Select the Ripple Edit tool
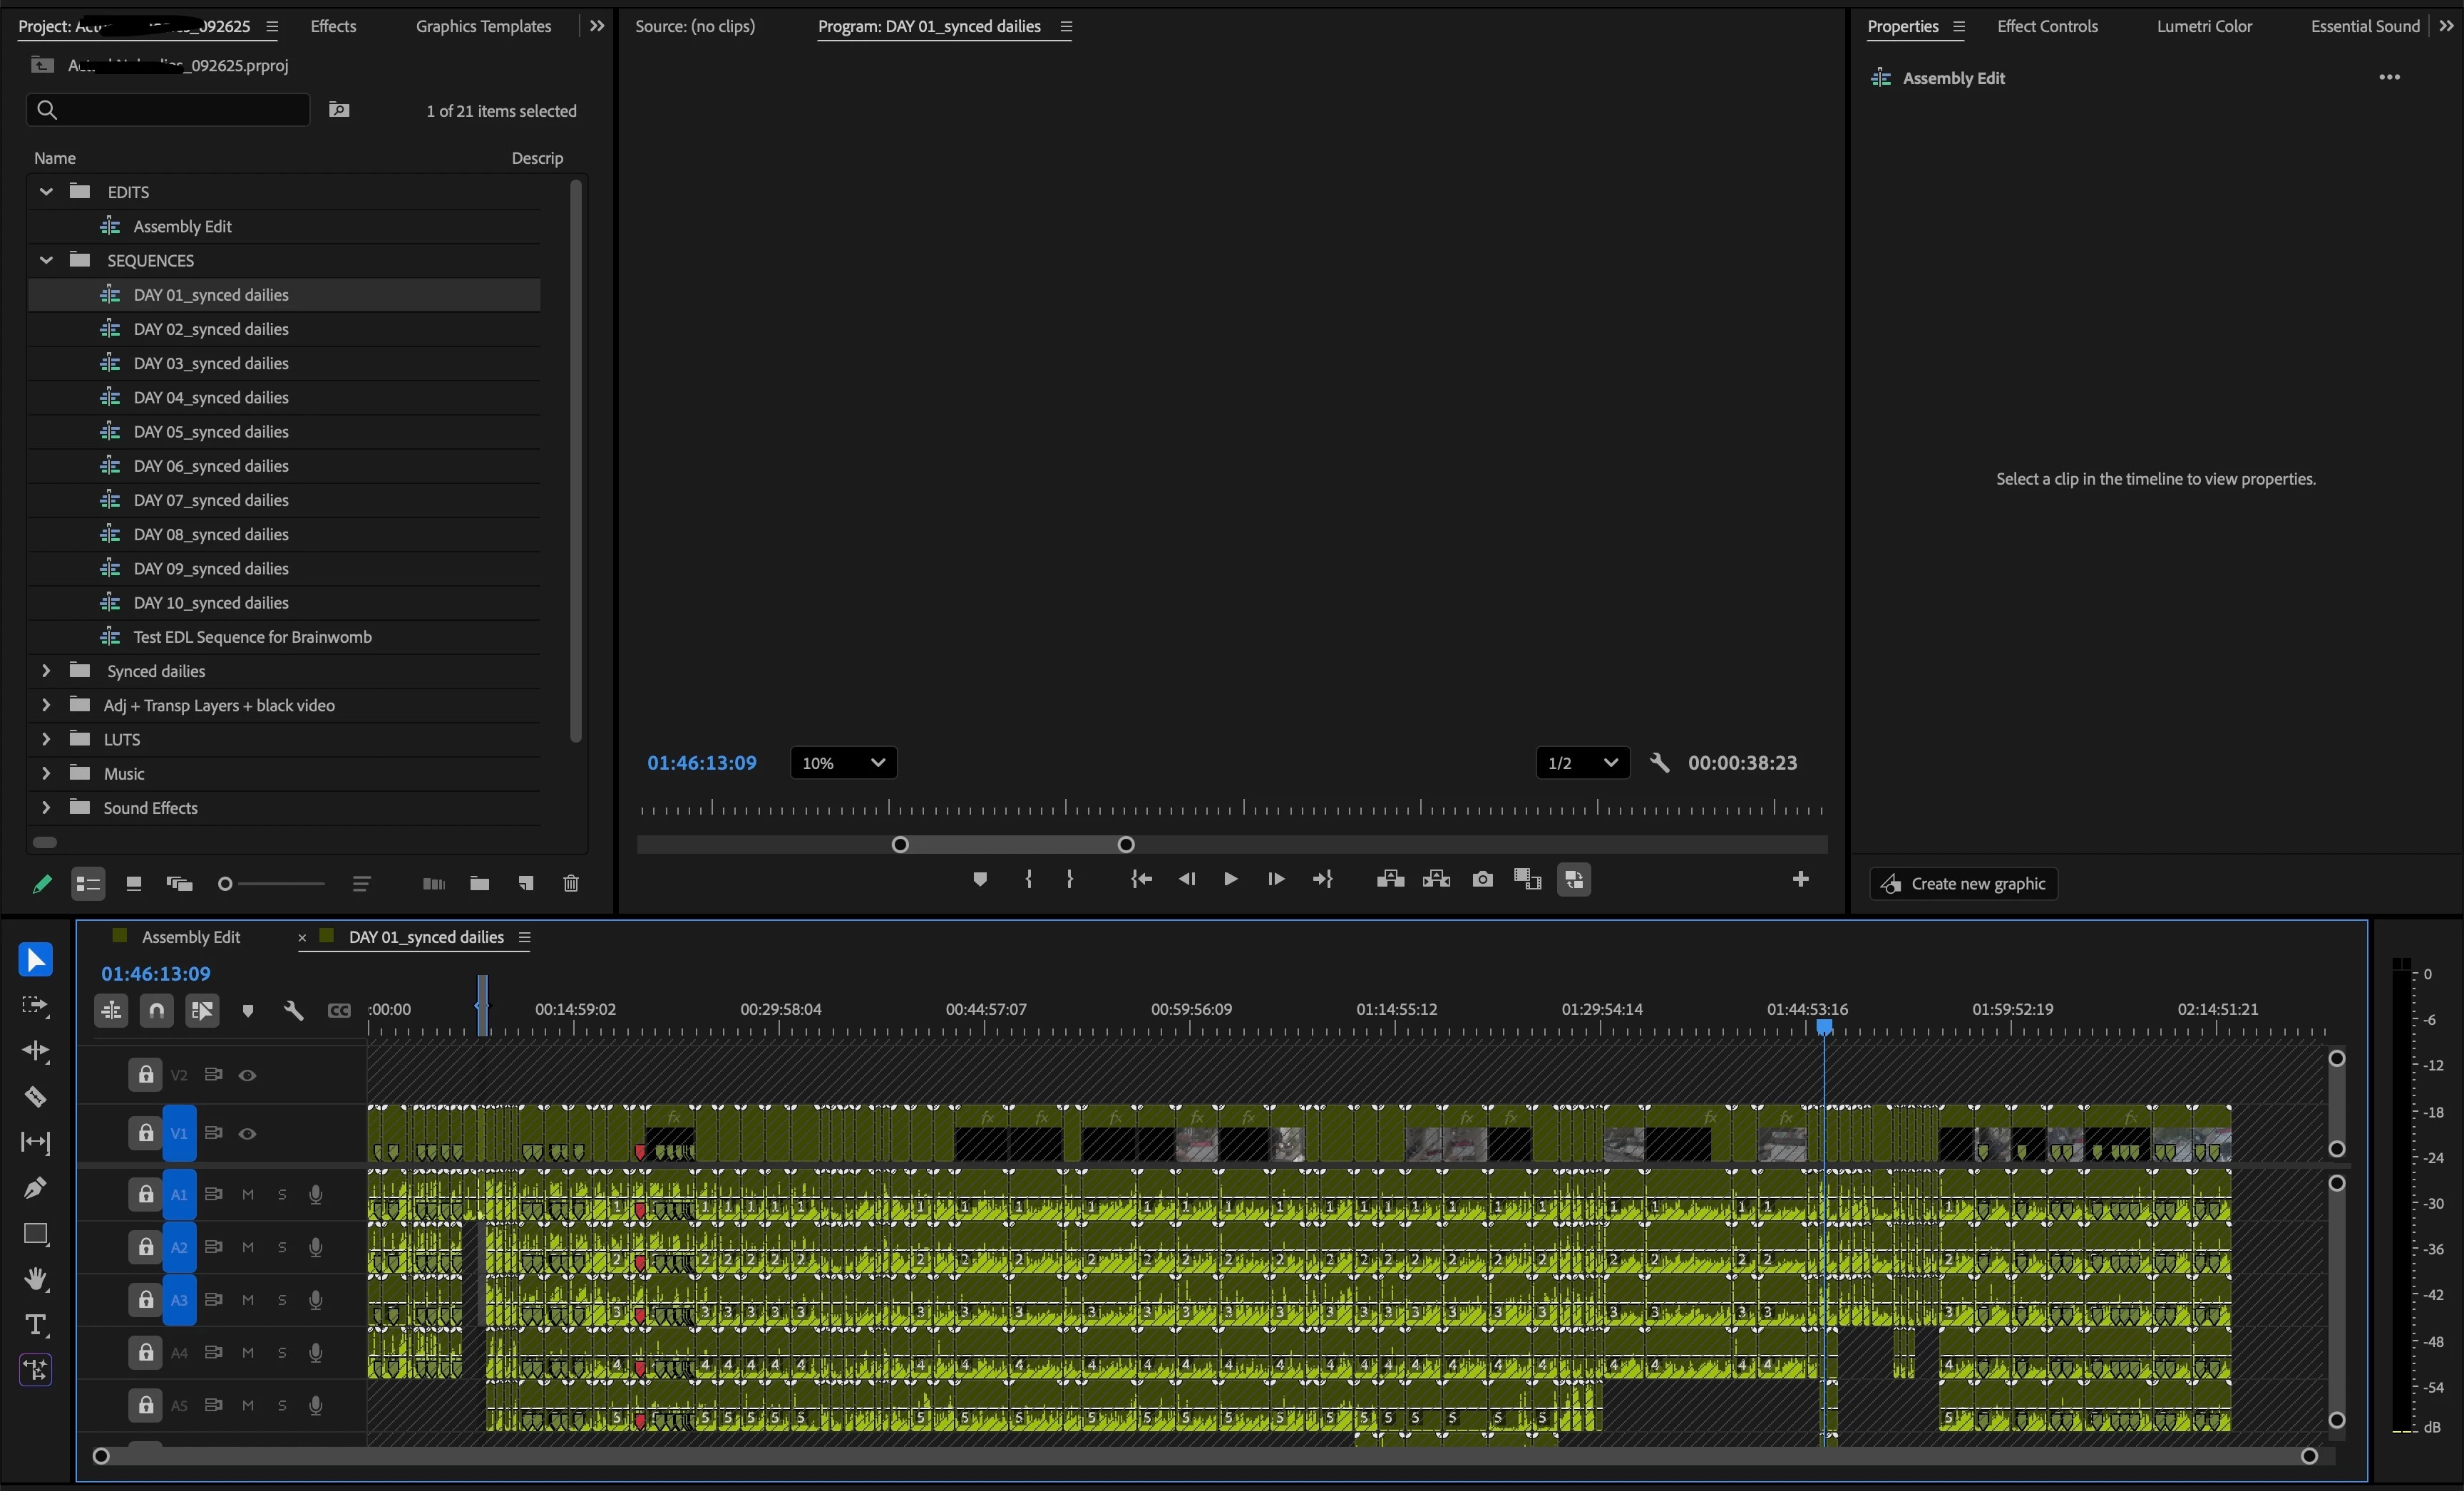 click(36, 1051)
